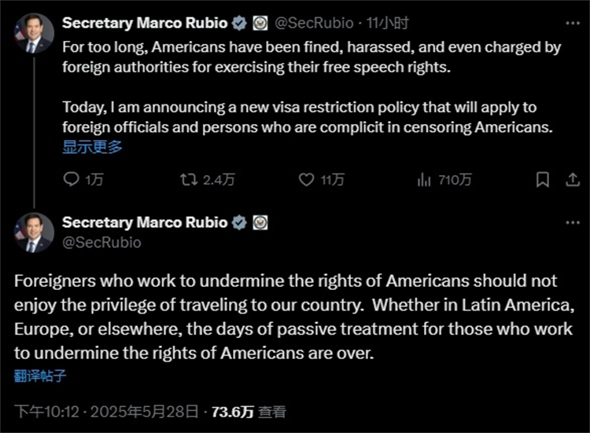Open more options on the second tweet

click(x=573, y=222)
